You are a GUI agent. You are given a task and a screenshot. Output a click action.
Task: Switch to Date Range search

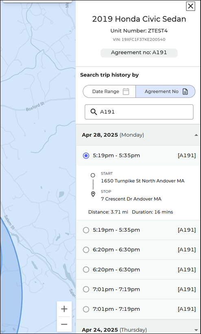click(x=109, y=92)
